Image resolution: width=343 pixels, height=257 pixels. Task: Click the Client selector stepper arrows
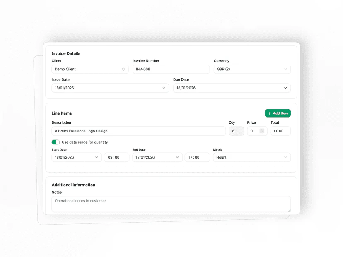(124, 69)
